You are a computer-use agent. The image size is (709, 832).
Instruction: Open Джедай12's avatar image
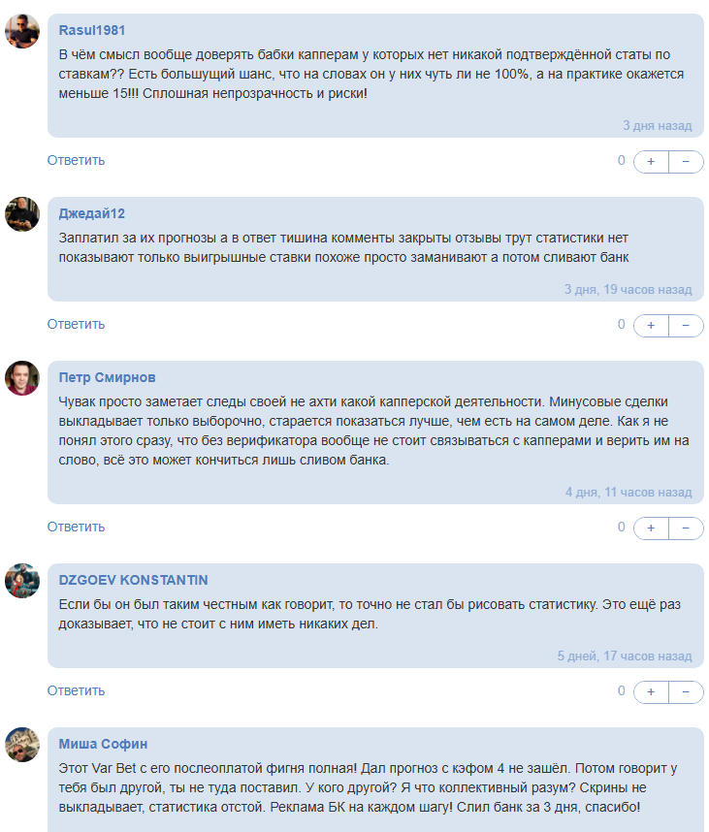click(22, 214)
